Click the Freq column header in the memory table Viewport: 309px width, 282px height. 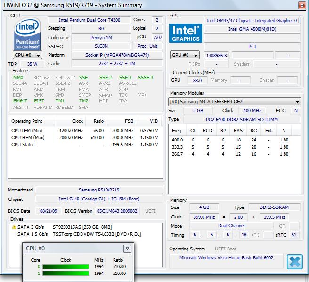click(x=177, y=131)
